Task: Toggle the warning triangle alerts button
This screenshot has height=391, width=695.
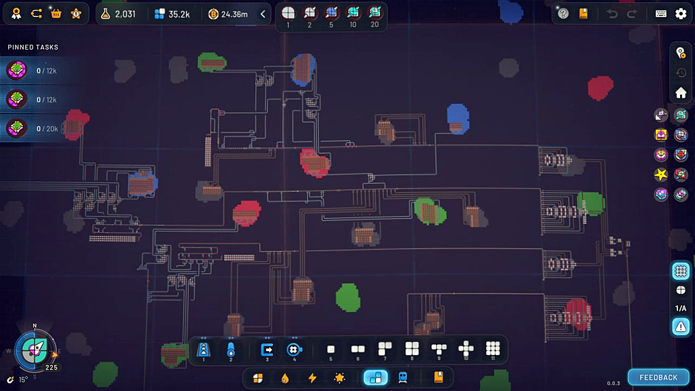Action: pyautogui.click(x=681, y=327)
